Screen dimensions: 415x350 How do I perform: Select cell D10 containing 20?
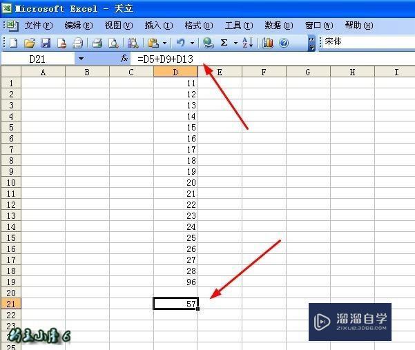tap(175, 182)
